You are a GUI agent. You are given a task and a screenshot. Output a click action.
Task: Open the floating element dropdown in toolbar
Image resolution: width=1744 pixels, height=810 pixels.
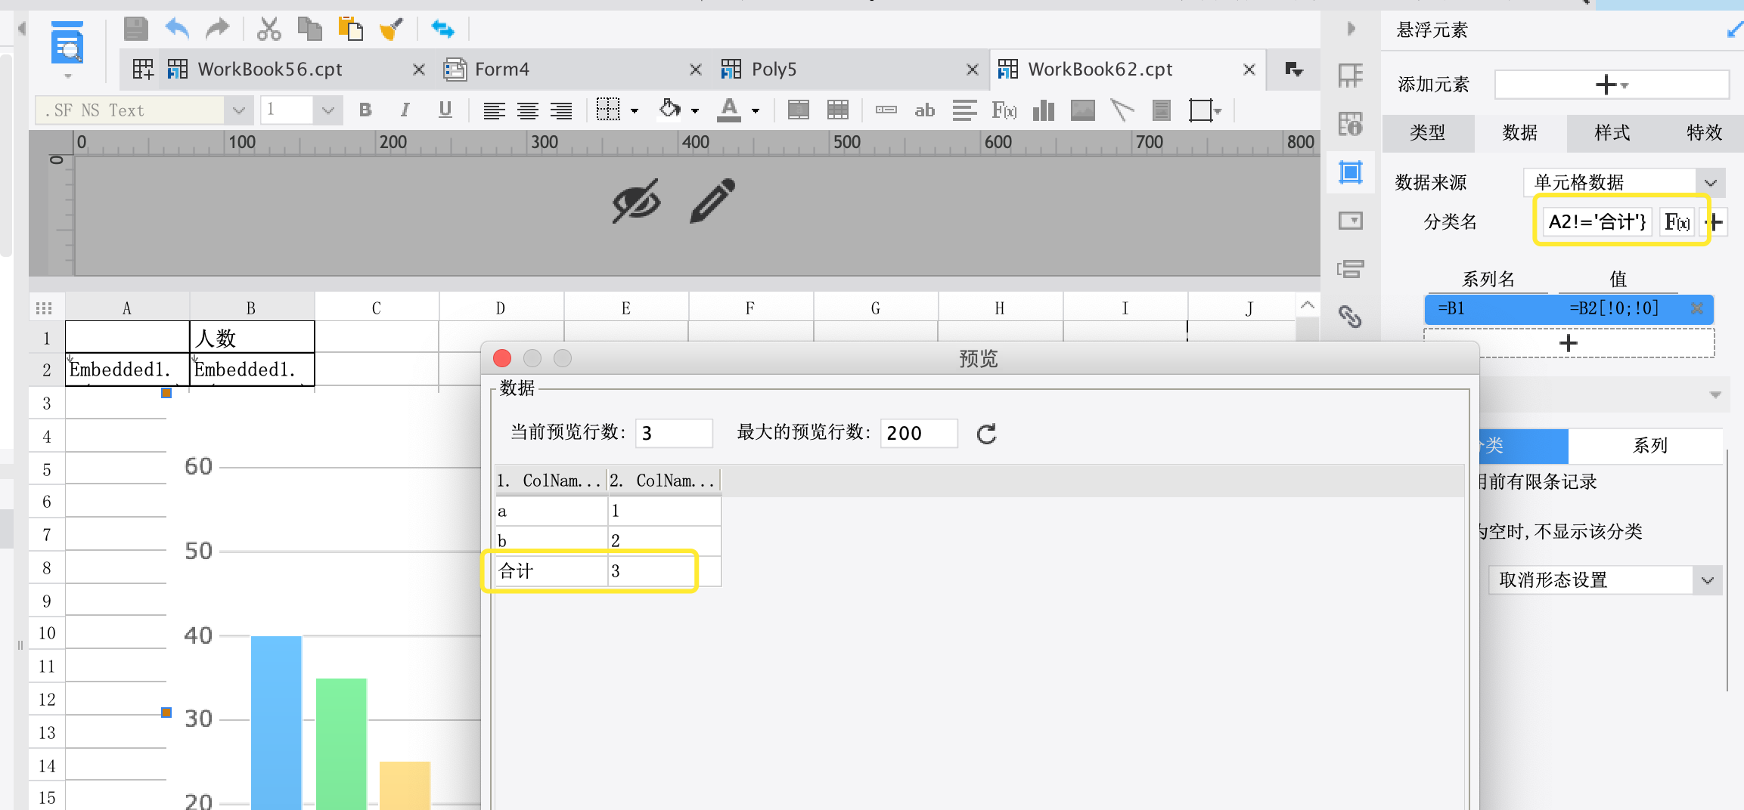(x=1206, y=110)
